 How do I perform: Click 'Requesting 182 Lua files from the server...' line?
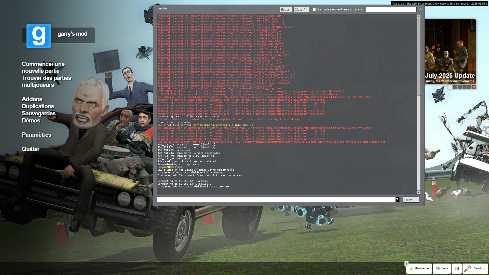[190, 117]
